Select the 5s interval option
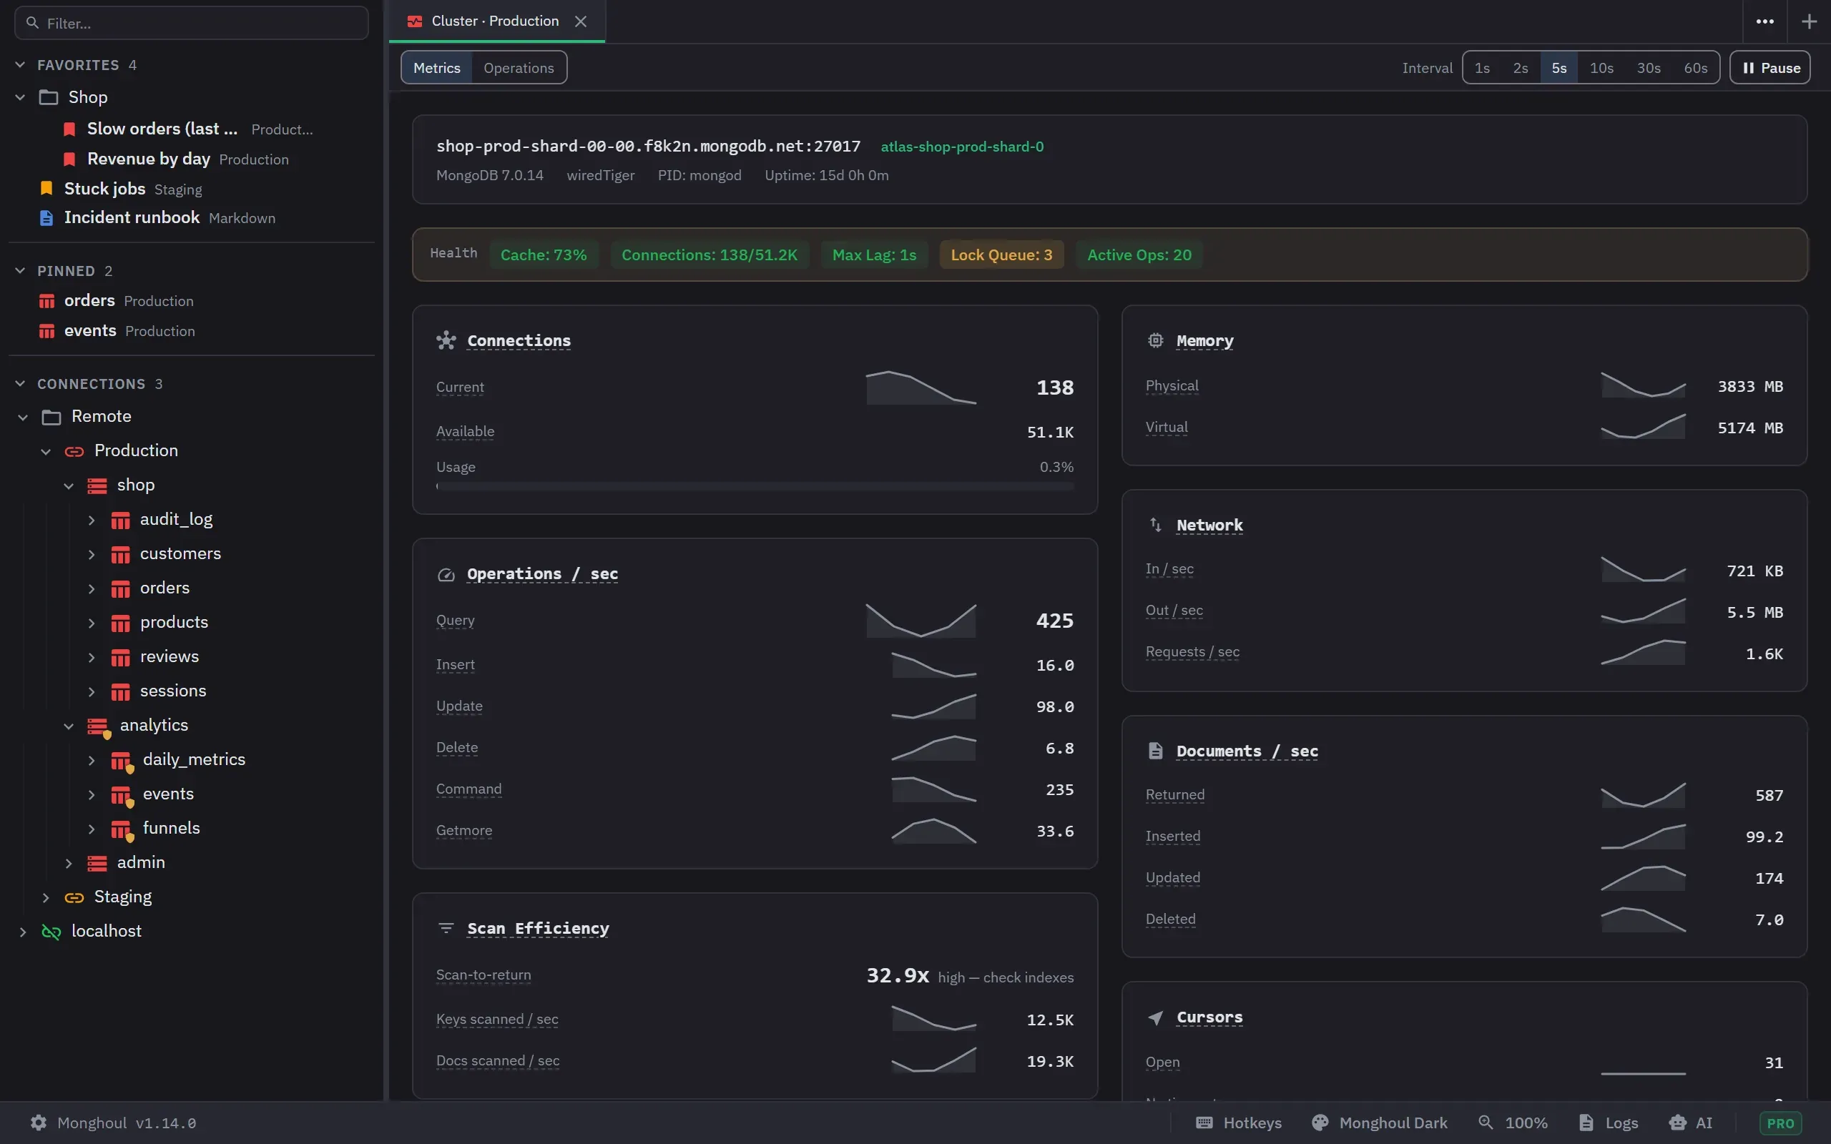Screen dimensions: 1831x1144 (1559, 68)
